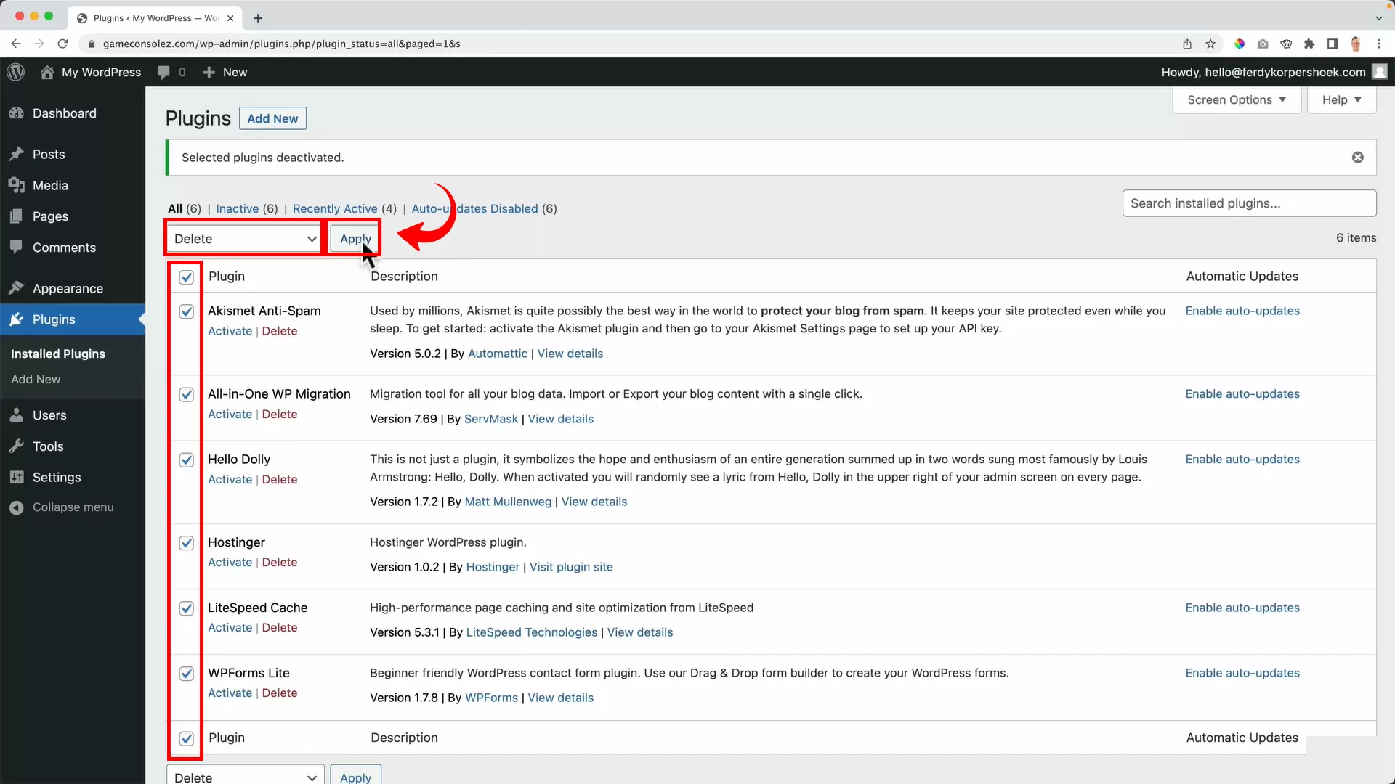Open the Media library from the sidebar
1395x784 pixels.
pos(17,185)
